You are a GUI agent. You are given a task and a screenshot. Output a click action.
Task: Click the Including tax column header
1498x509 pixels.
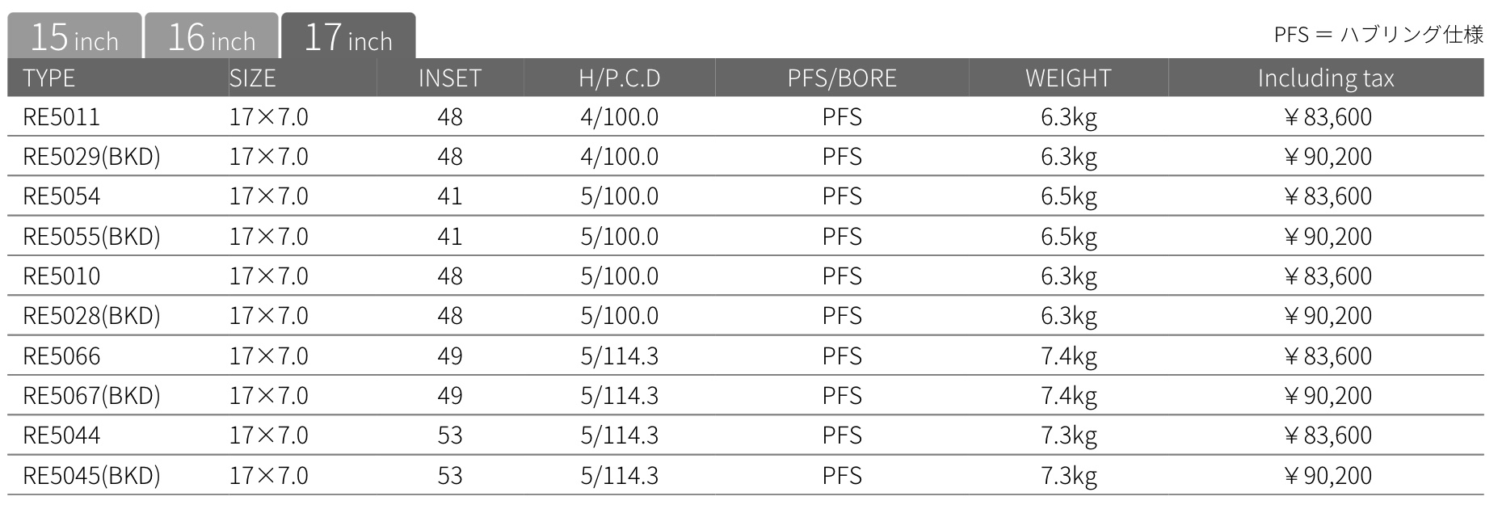click(1326, 78)
